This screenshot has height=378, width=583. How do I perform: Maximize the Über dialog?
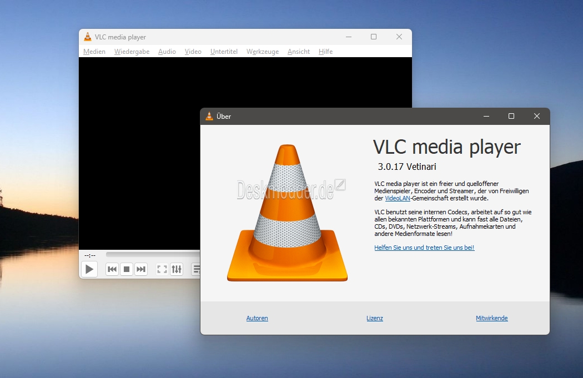pyautogui.click(x=511, y=116)
